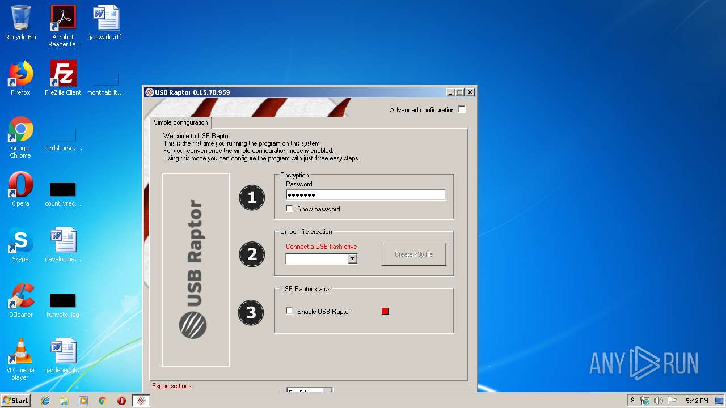Open Windows Media Player taskbar icon
This screenshot has width=726, height=408.
pyautogui.click(x=83, y=401)
